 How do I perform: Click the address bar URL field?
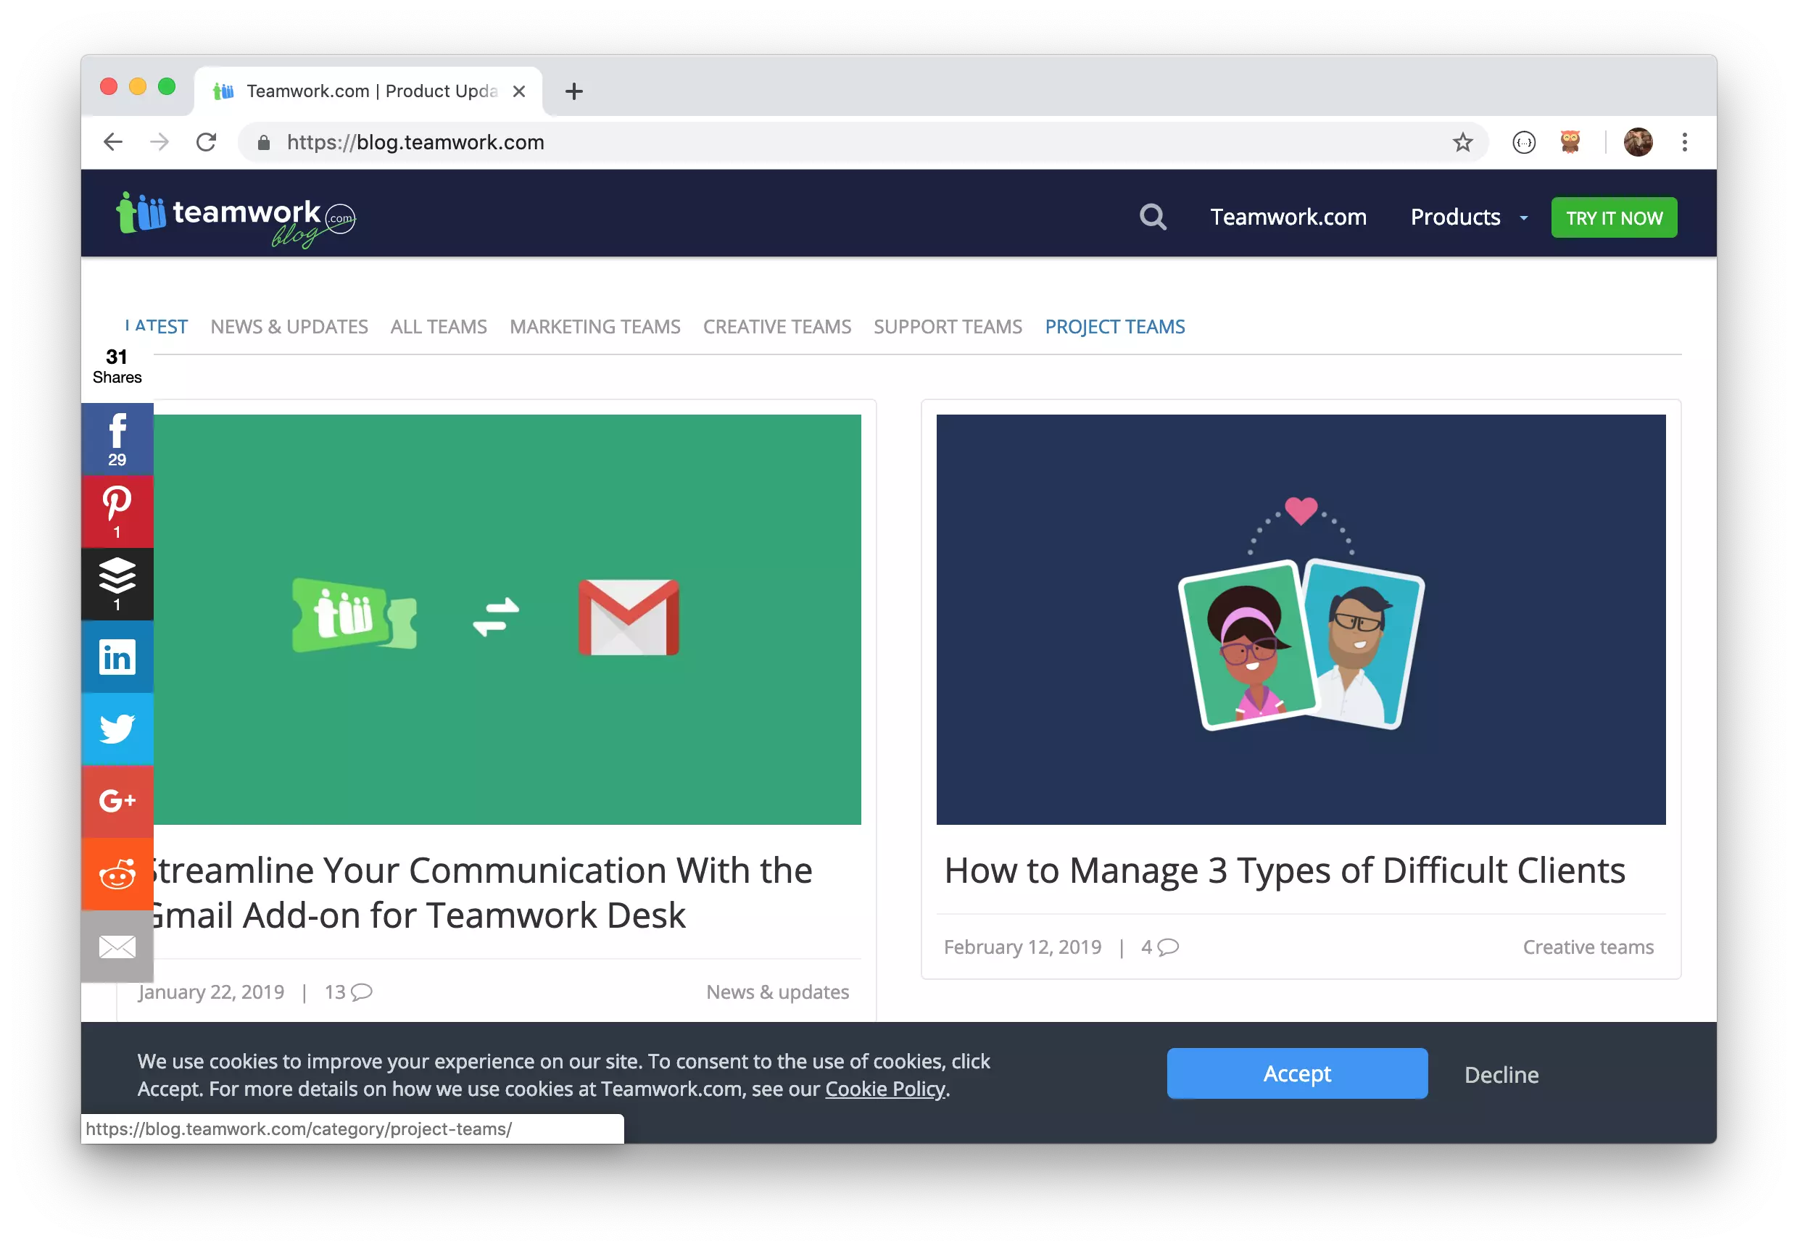861,141
